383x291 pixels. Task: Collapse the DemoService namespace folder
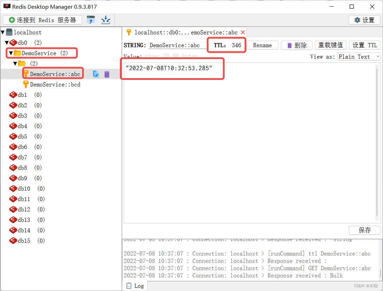(11, 53)
